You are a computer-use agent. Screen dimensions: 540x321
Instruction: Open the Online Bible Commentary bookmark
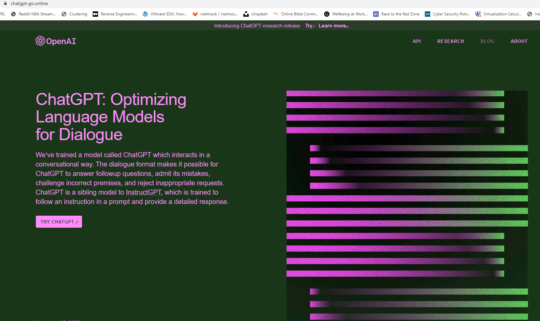296,14
